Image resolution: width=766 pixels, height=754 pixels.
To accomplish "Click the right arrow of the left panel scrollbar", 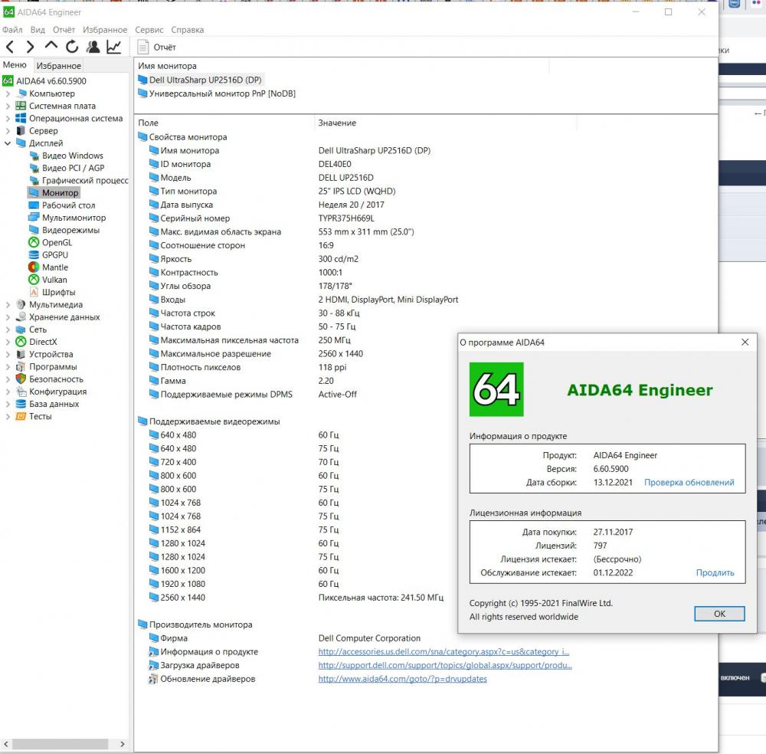I will point(122,744).
